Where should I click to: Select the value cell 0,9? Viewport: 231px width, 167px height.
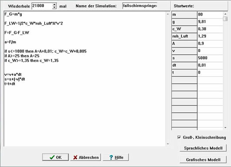coord(210,44)
